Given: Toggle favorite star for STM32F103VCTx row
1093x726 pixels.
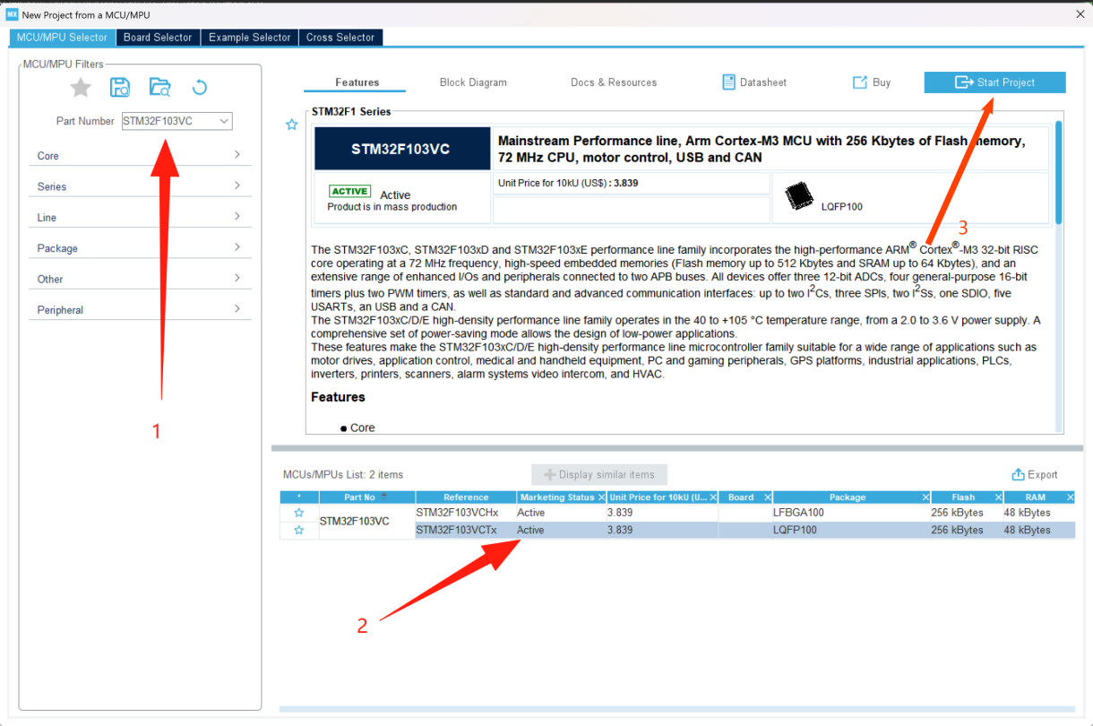Looking at the screenshot, I should point(299,531).
